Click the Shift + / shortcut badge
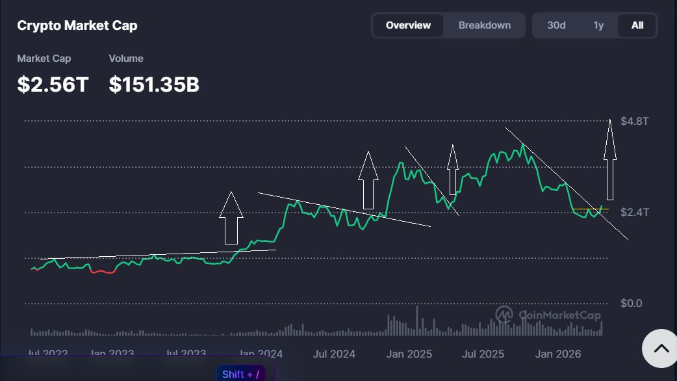Viewport: 677px width, 381px height. pyautogui.click(x=240, y=374)
